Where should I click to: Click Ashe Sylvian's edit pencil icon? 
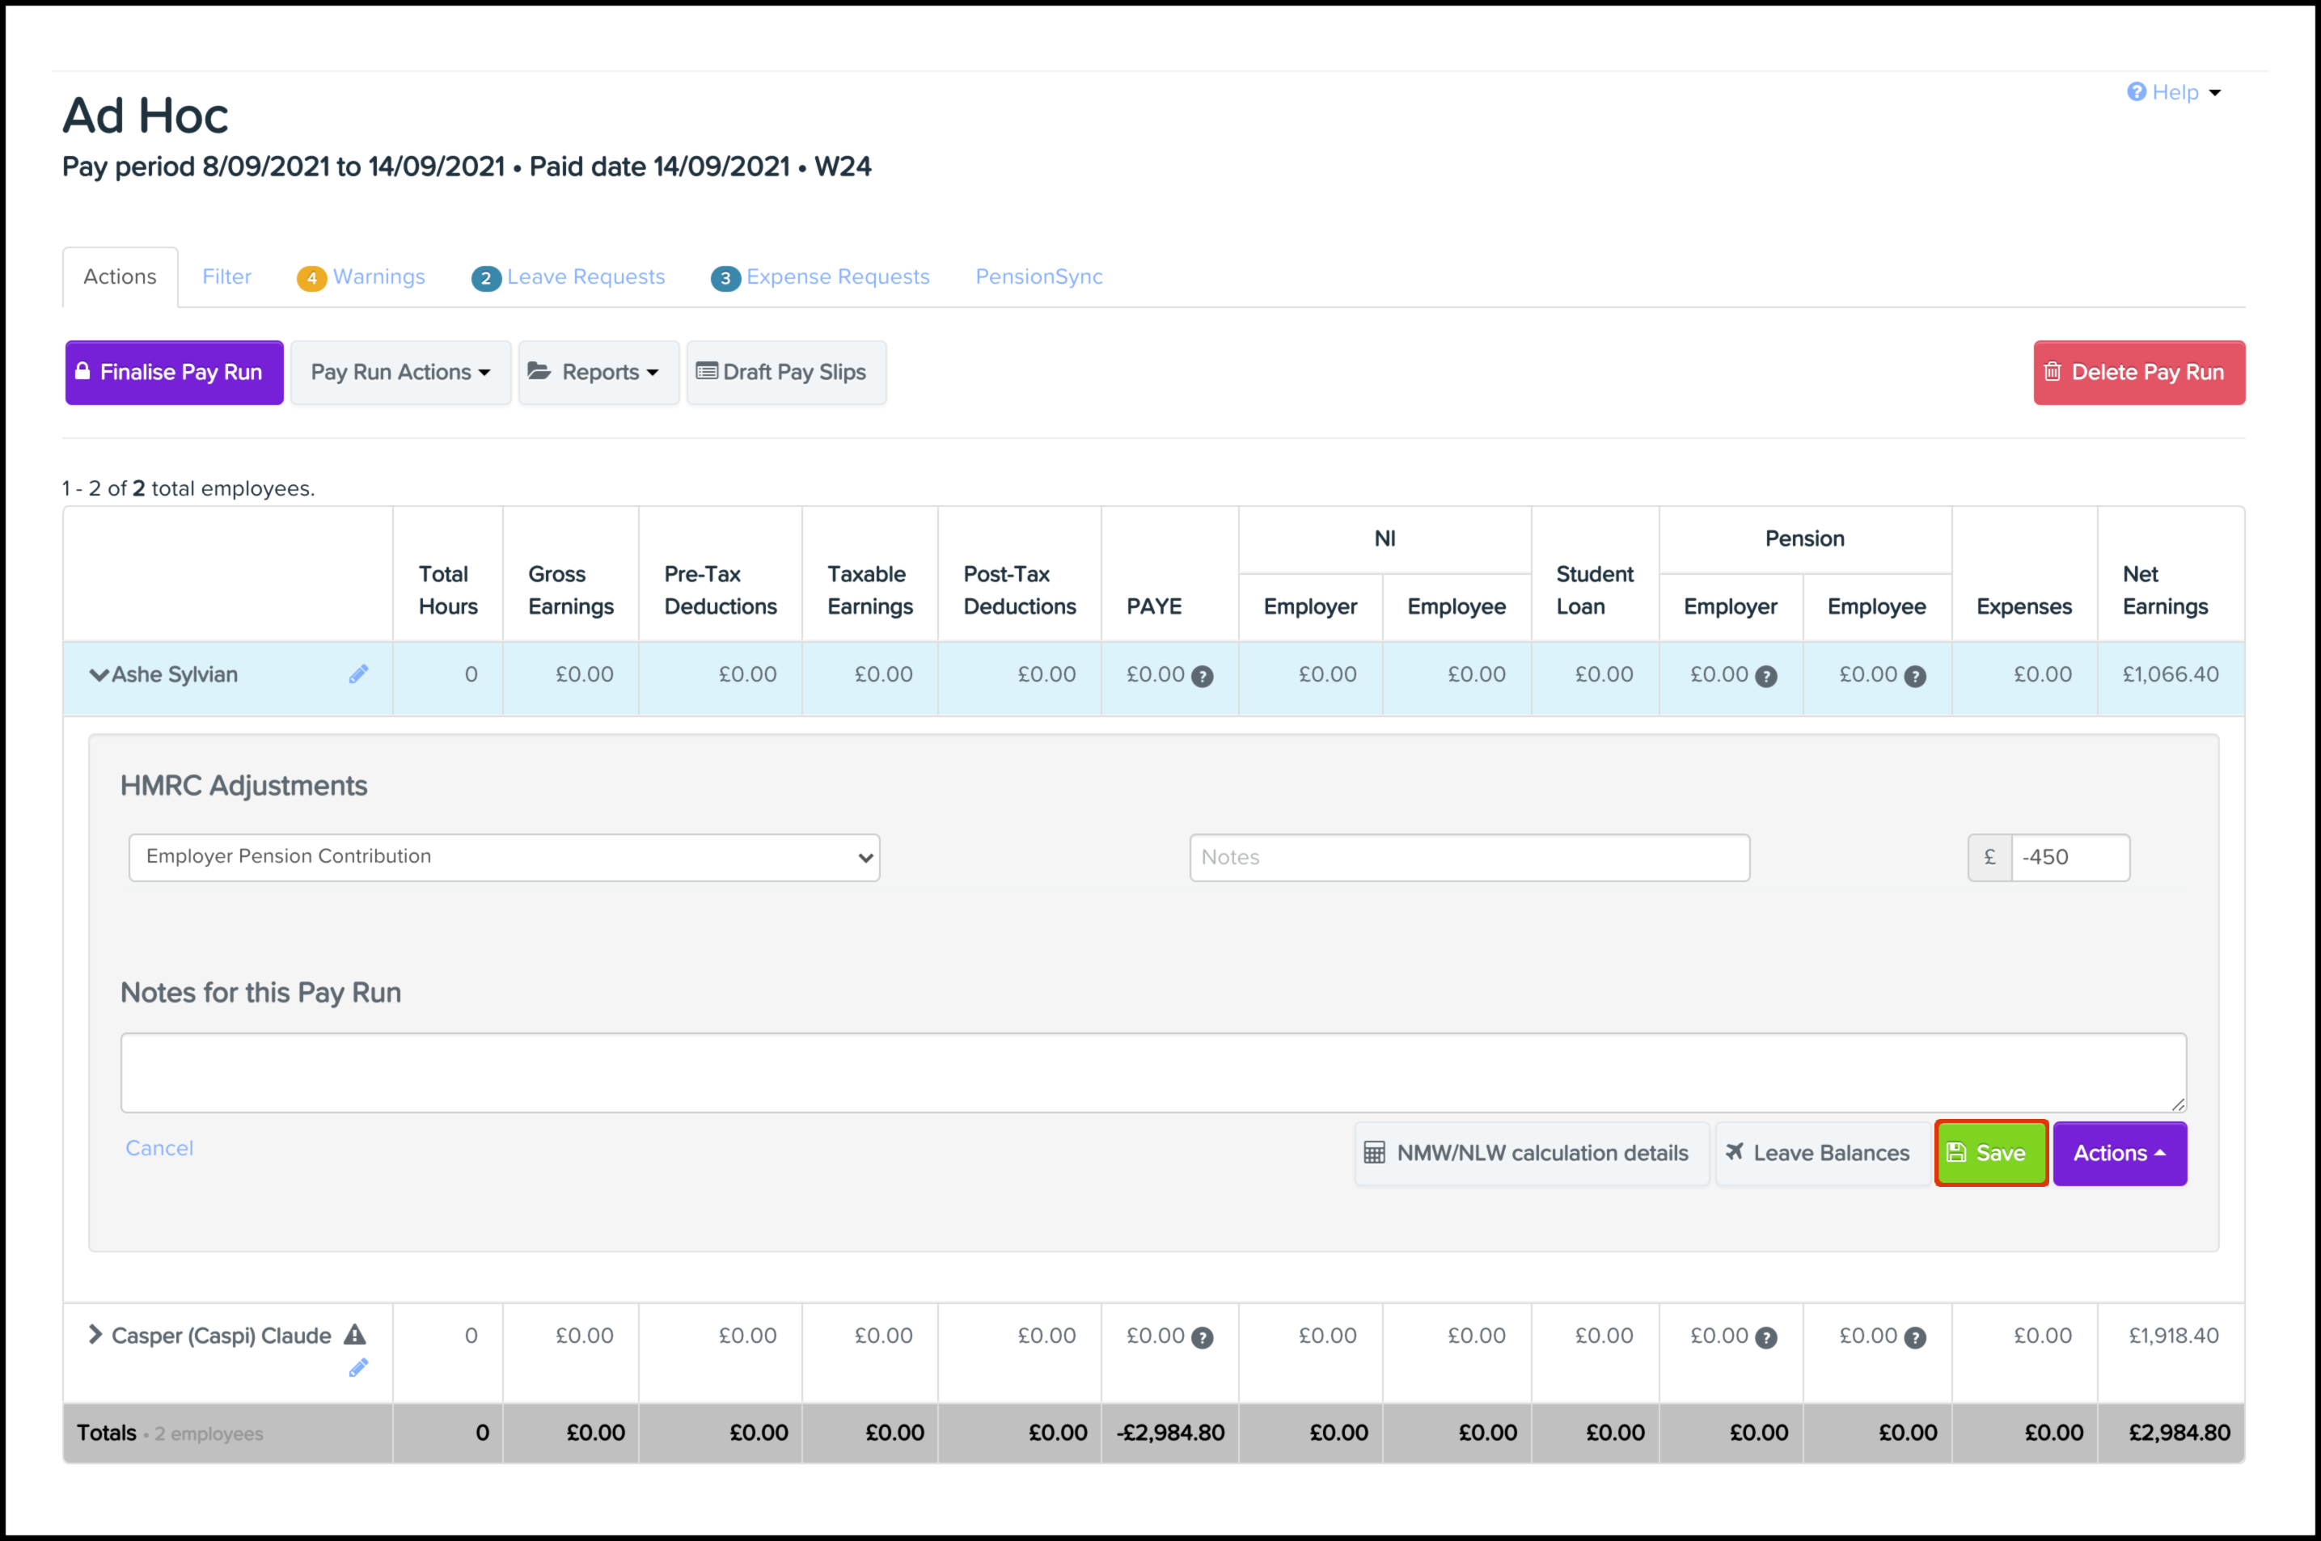pyautogui.click(x=357, y=674)
